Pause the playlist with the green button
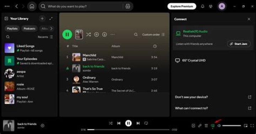The image size is (256, 134). [67, 34]
